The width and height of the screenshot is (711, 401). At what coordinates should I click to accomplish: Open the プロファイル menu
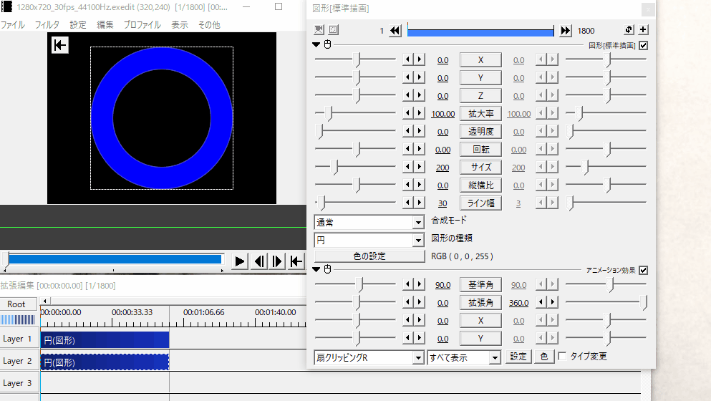[142, 24]
